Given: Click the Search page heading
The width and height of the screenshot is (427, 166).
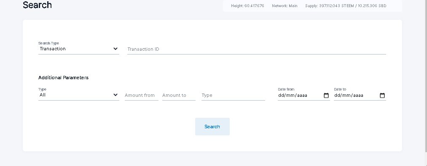Looking at the screenshot, I should [38, 5].
